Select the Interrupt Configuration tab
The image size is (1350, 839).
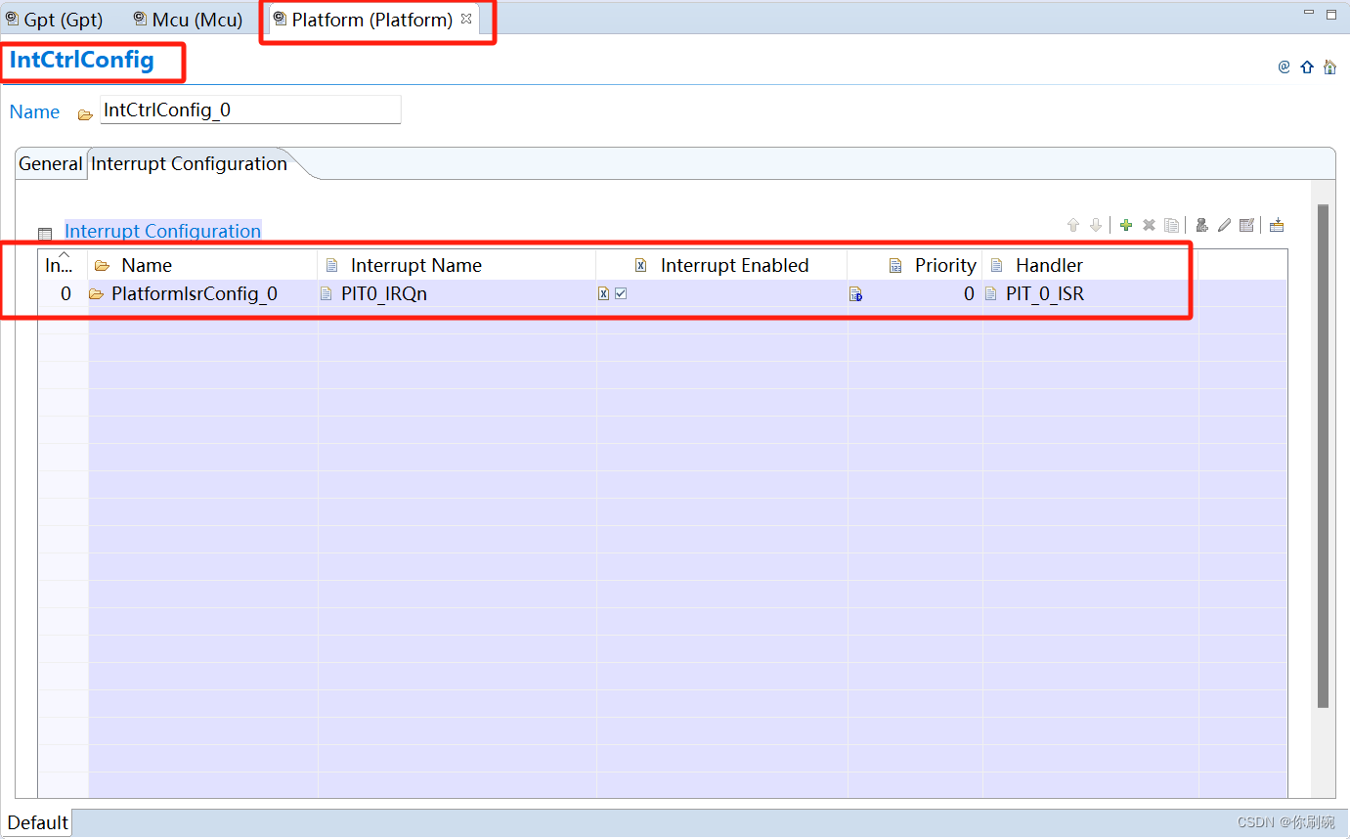[189, 164]
